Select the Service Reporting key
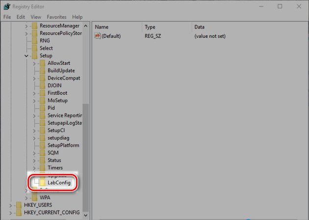Image resolution: width=309 pixels, height=220 pixels. point(65,115)
